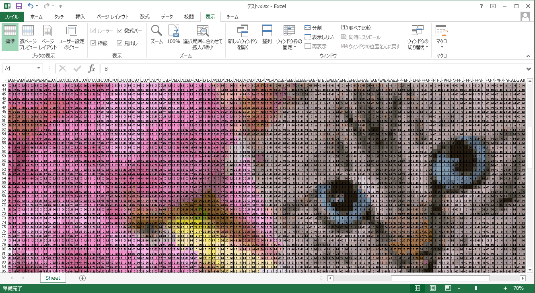Click the Redo arrow icon
Screen dimensions: 535x293
(x=46, y=6)
